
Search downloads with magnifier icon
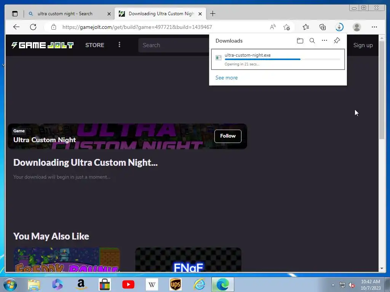click(x=312, y=41)
